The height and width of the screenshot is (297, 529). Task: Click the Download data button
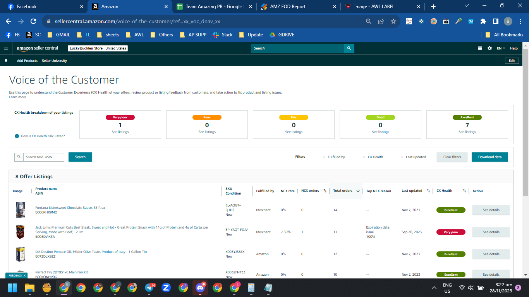[x=489, y=157]
